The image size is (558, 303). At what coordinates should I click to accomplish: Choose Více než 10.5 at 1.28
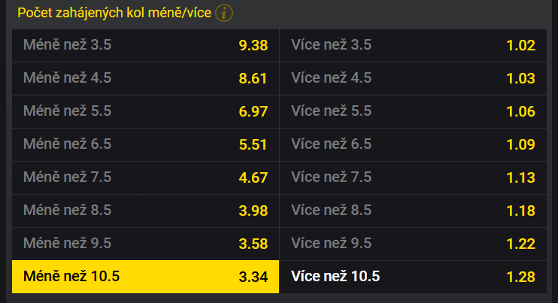(413, 277)
